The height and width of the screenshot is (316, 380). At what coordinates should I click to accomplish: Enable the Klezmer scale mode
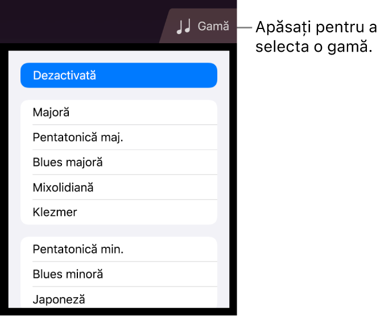point(118,213)
